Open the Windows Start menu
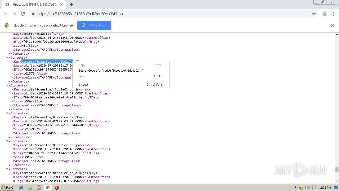Screen dimensions: 339x191 pos(7,188)
